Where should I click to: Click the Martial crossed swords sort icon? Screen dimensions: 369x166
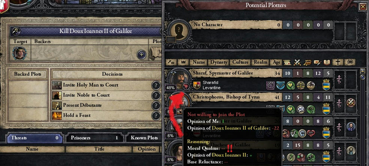click(297, 62)
